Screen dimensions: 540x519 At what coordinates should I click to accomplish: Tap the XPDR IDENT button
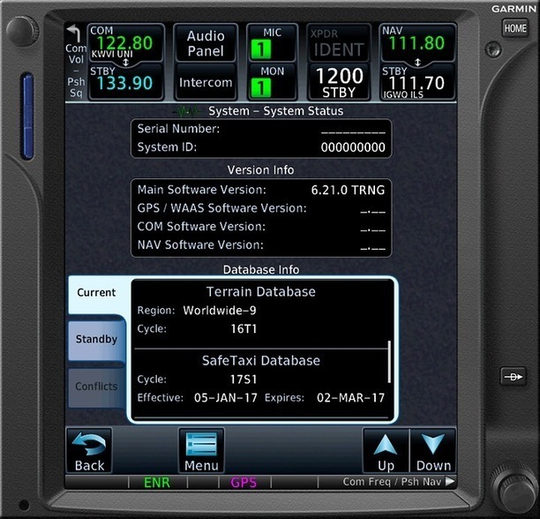pos(339,42)
